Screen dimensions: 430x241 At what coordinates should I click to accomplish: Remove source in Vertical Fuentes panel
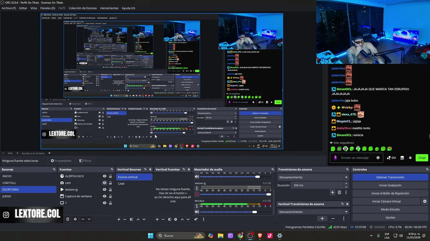[x=163, y=219]
